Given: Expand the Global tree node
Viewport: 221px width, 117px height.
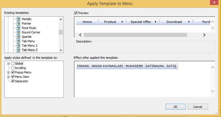Looking at the screenshot, I should [9, 64].
